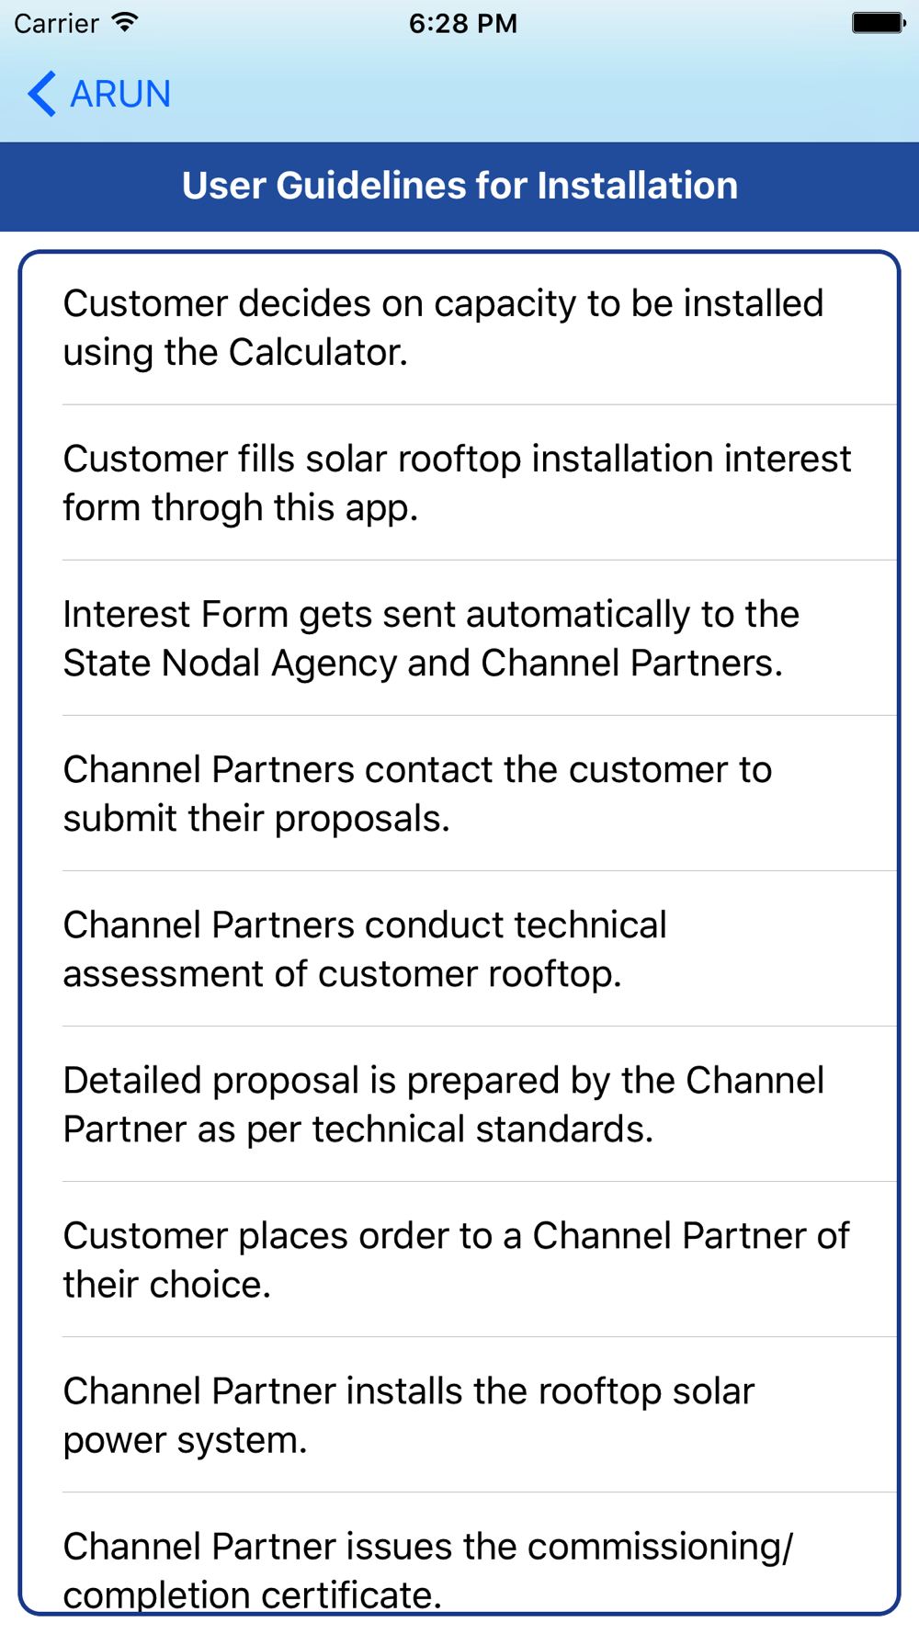Tap text 'form throgh this app.'

click(x=240, y=507)
